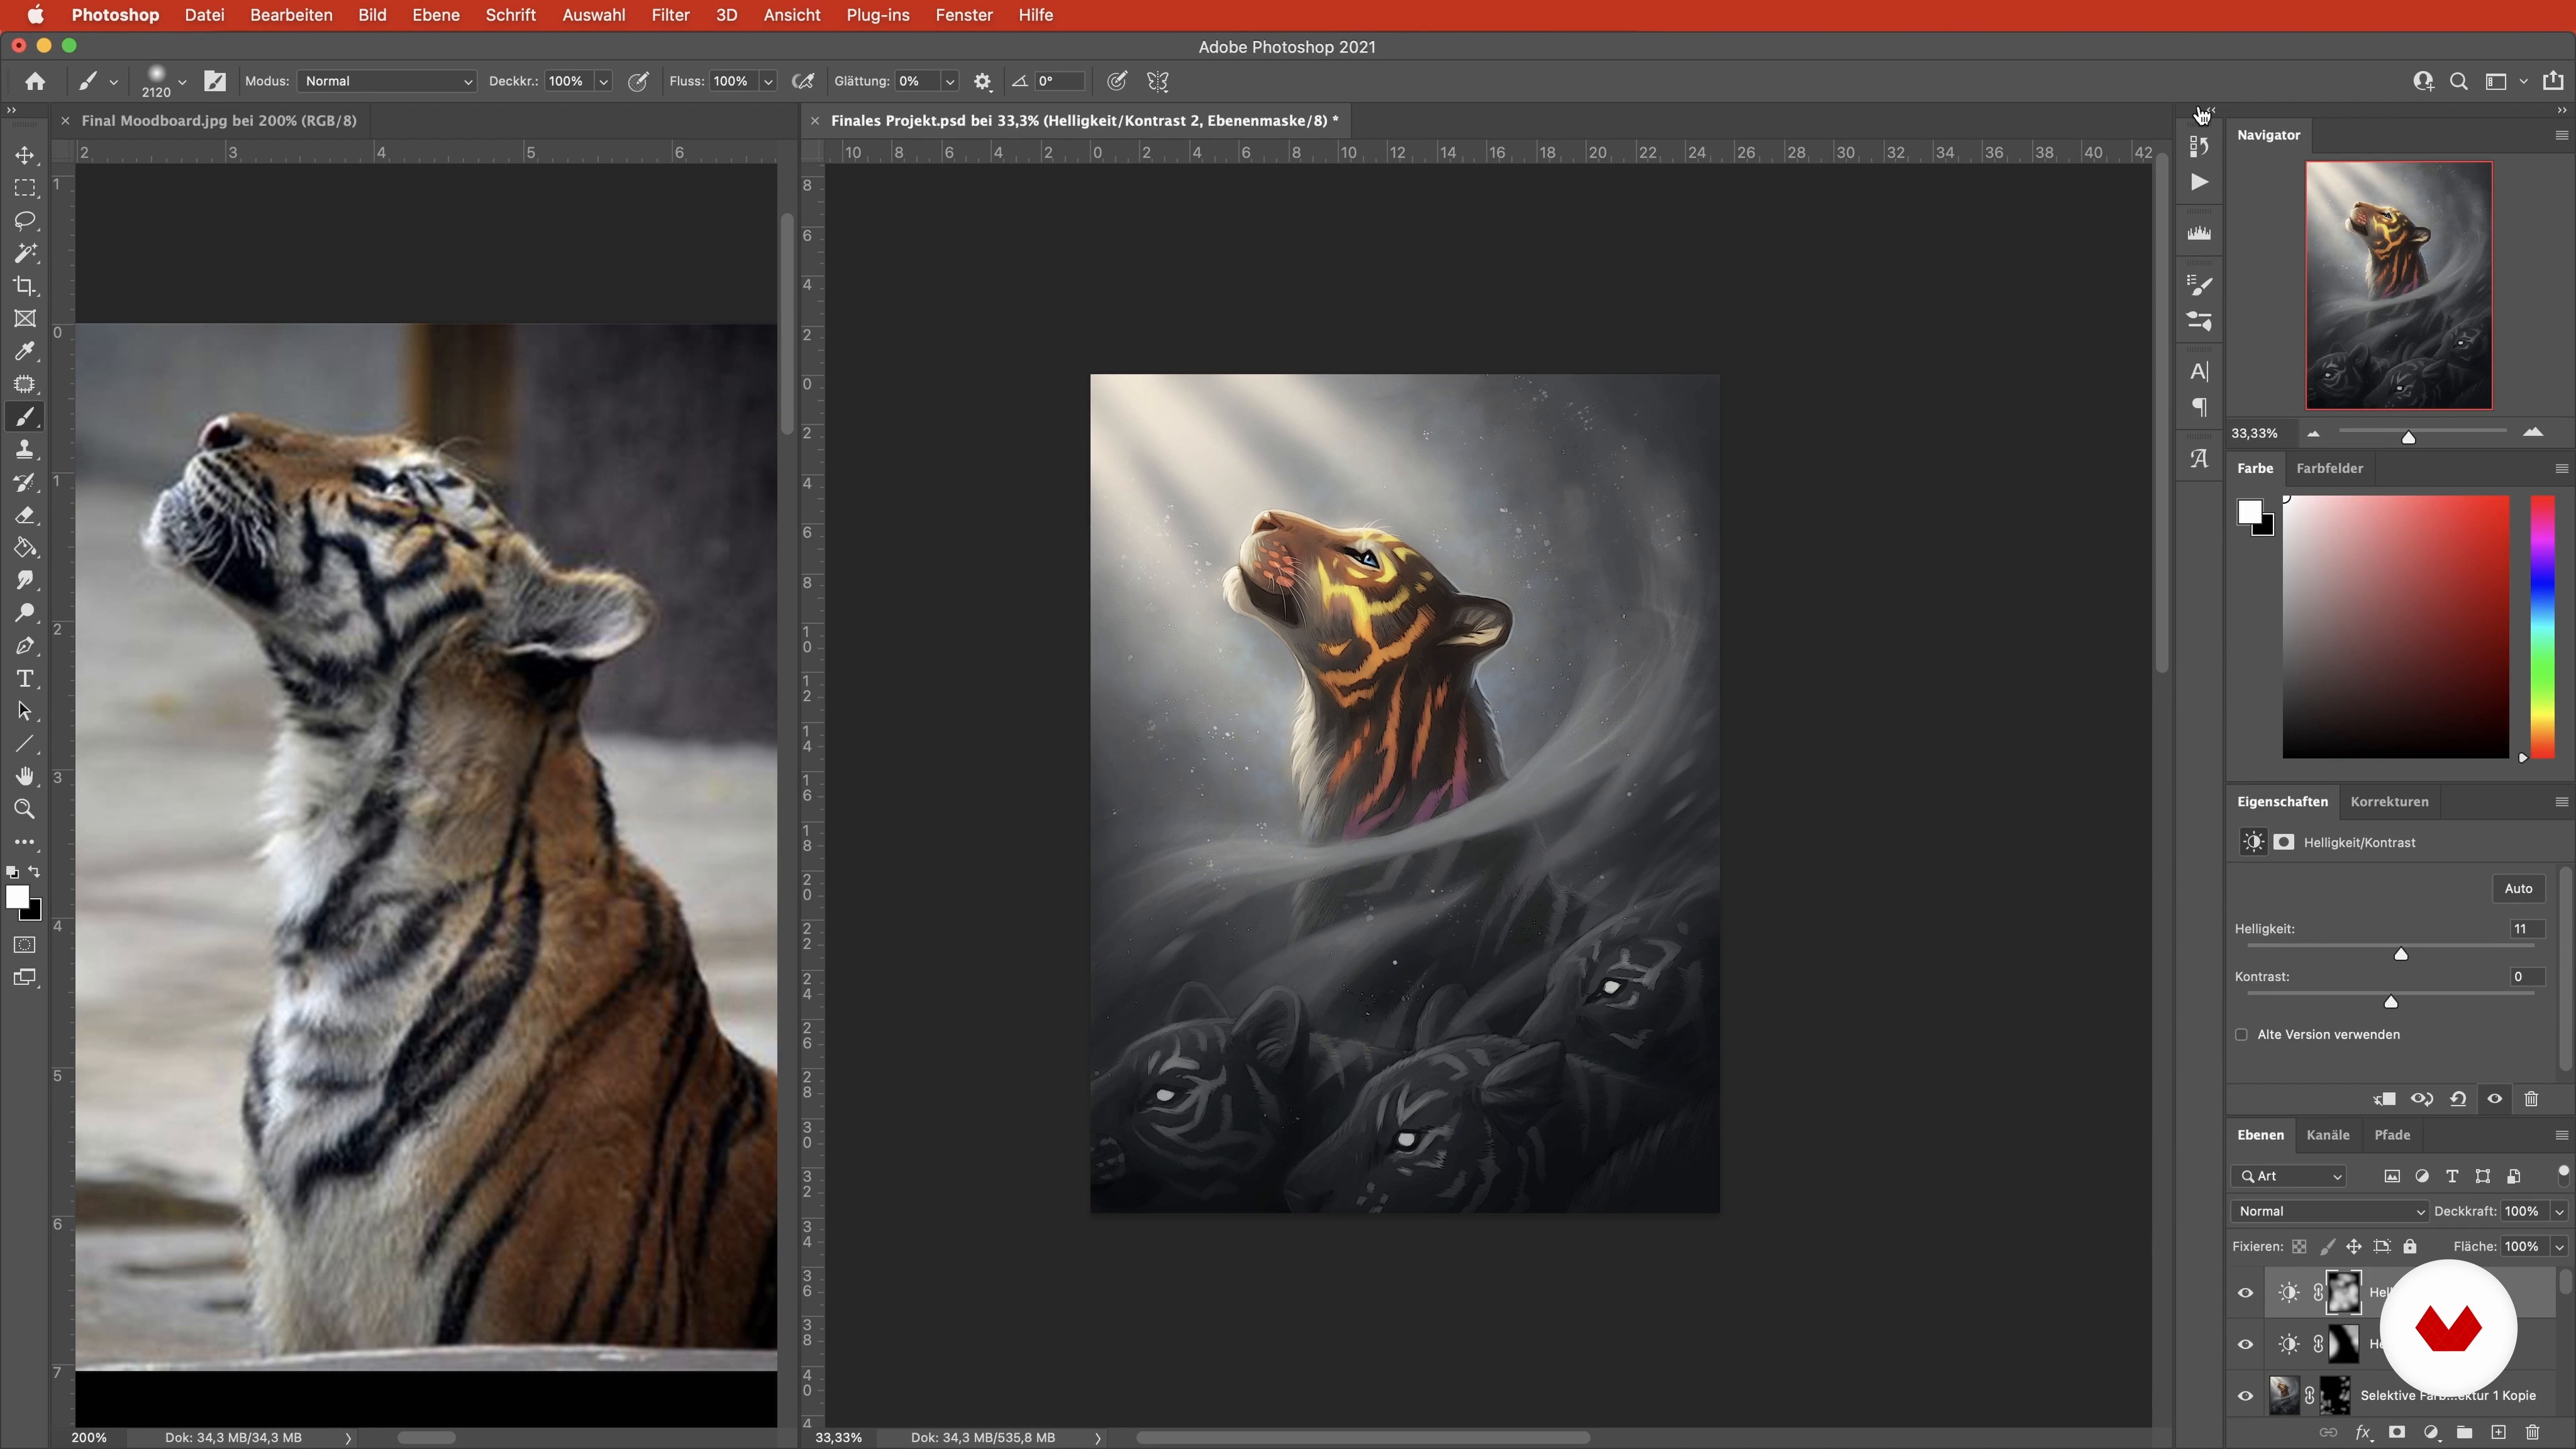This screenshot has width=2576, height=1449.
Task: Click the Helligkeit brightness slider handle
Action: click(x=2401, y=954)
